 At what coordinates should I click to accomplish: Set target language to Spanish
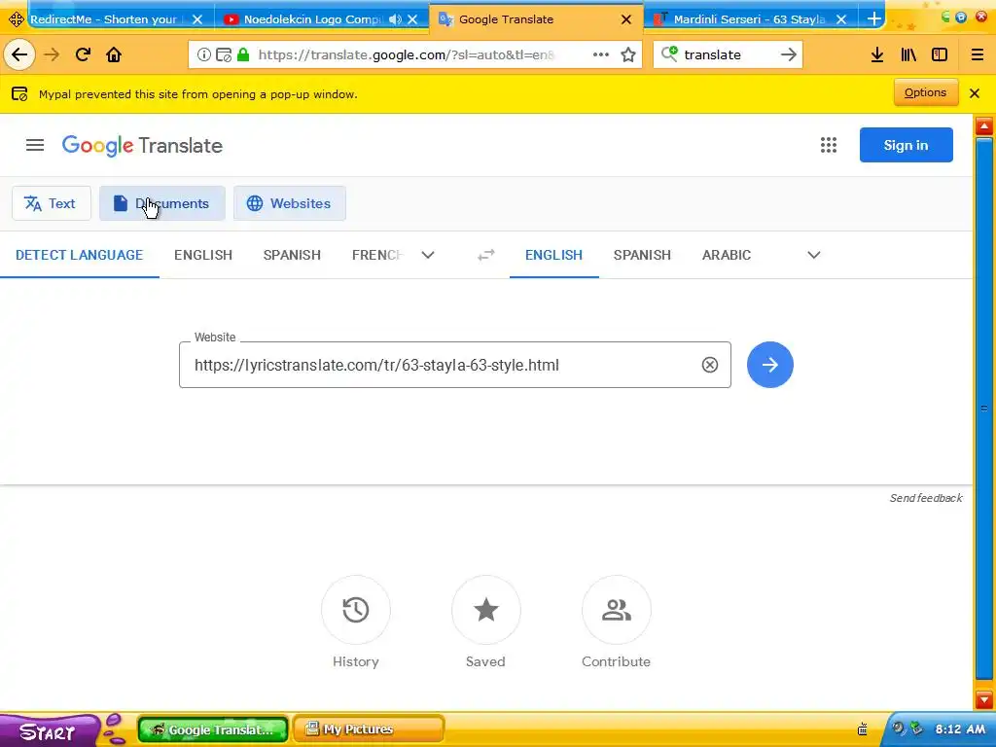pyautogui.click(x=642, y=255)
